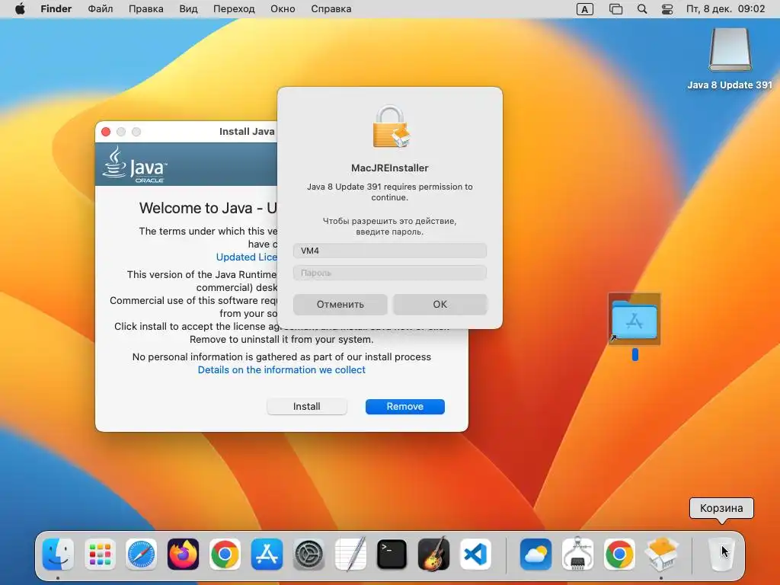
Task: Launch Visual Studio Code from the Dock
Action: [x=475, y=554]
